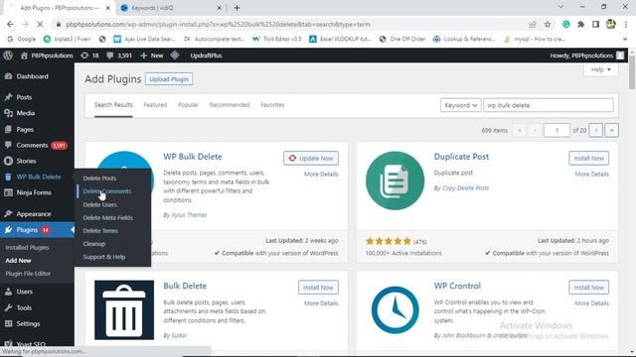Stop loading the page in browser
This screenshot has width=636, height=357.
[x=40, y=24]
